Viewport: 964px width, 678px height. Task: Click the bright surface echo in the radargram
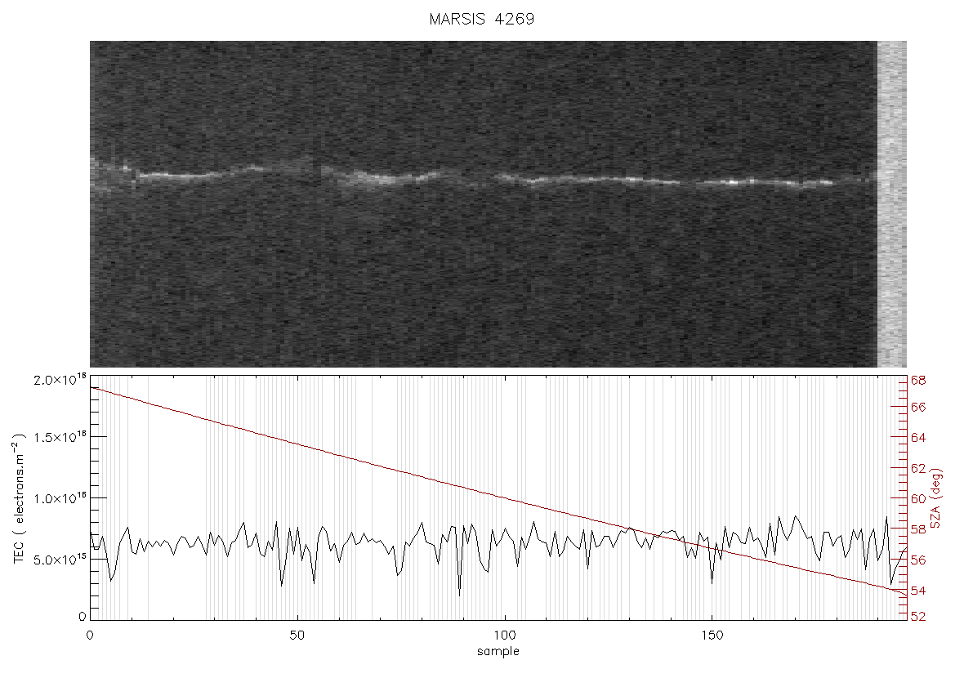pos(480,177)
